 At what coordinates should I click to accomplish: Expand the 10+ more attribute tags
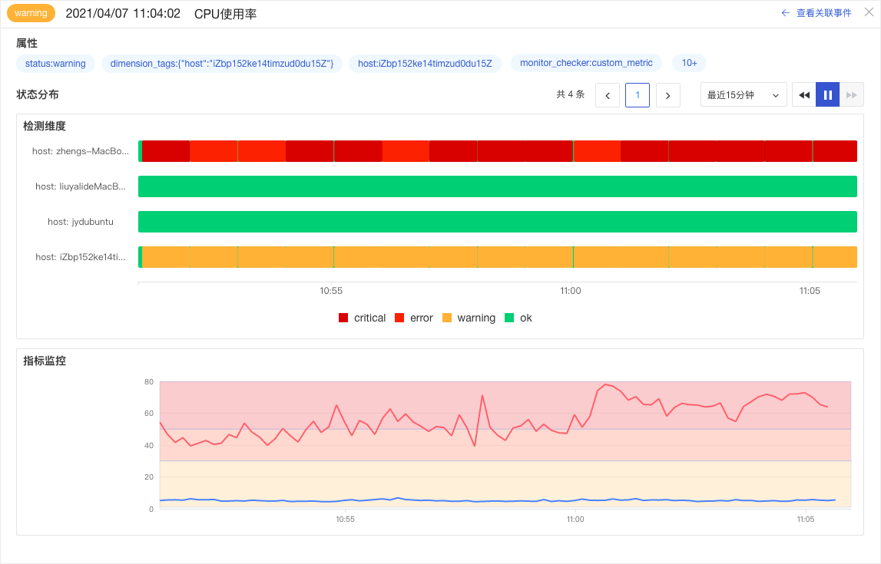690,63
